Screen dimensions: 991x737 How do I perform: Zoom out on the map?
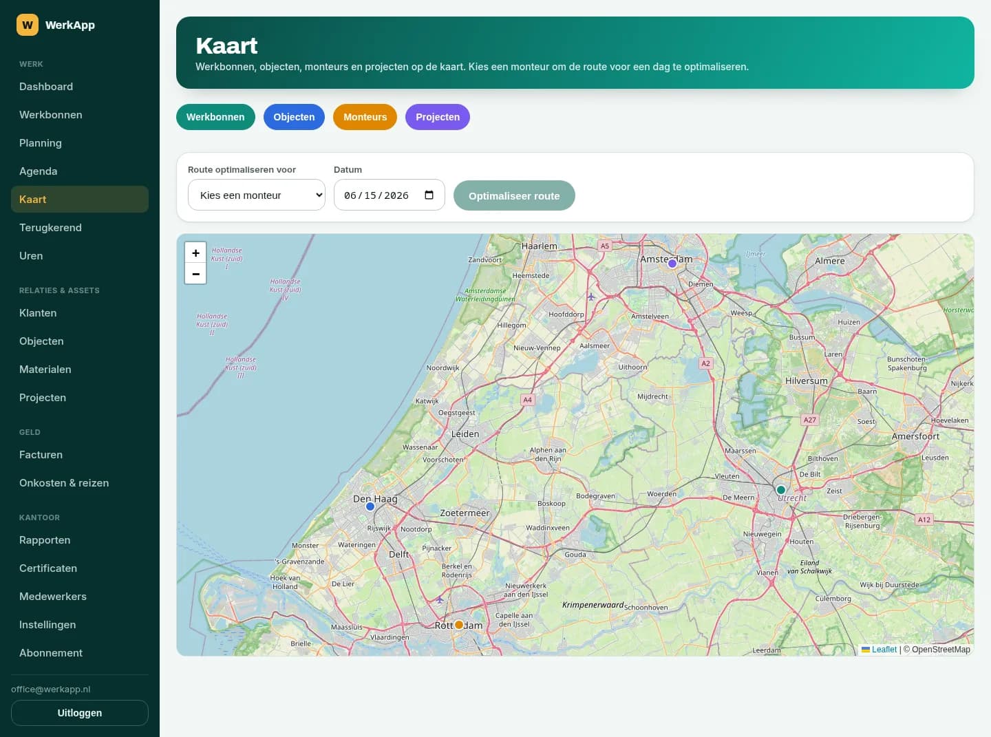coord(195,274)
